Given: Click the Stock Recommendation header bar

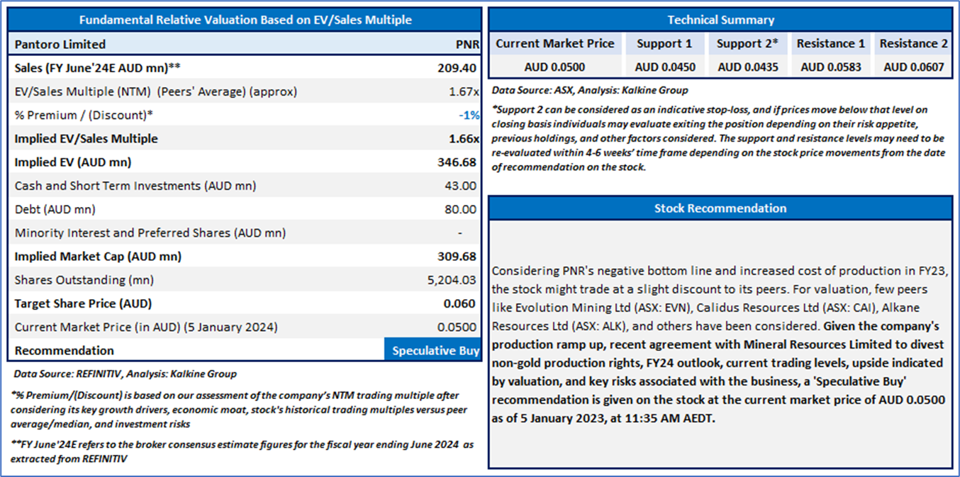Looking at the screenshot, I should pyautogui.click(x=720, y=208).
